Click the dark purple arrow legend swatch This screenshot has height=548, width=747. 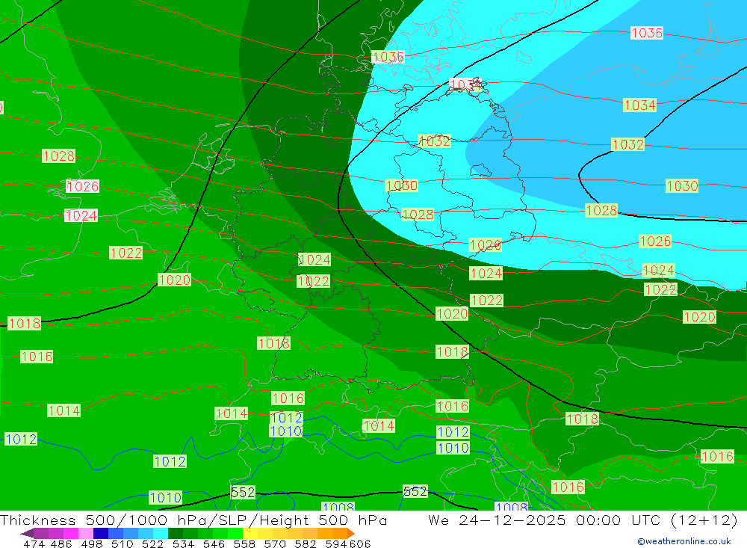27,533
